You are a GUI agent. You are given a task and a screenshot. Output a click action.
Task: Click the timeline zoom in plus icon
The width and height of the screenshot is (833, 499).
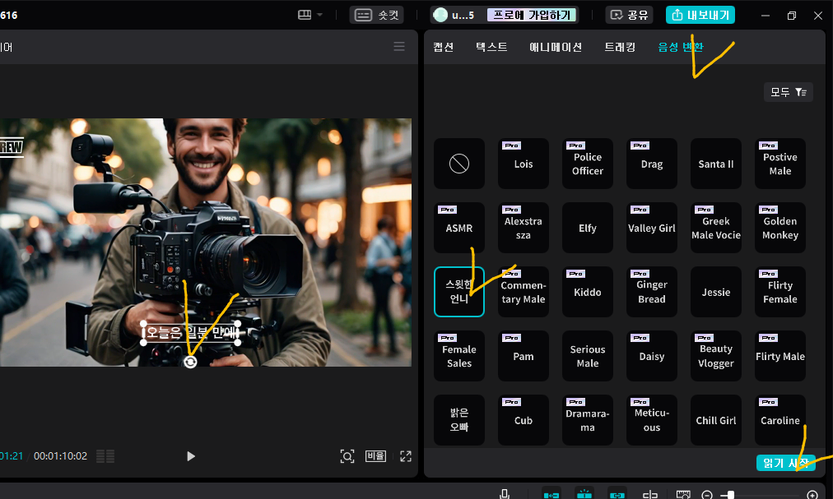point(812,495)
